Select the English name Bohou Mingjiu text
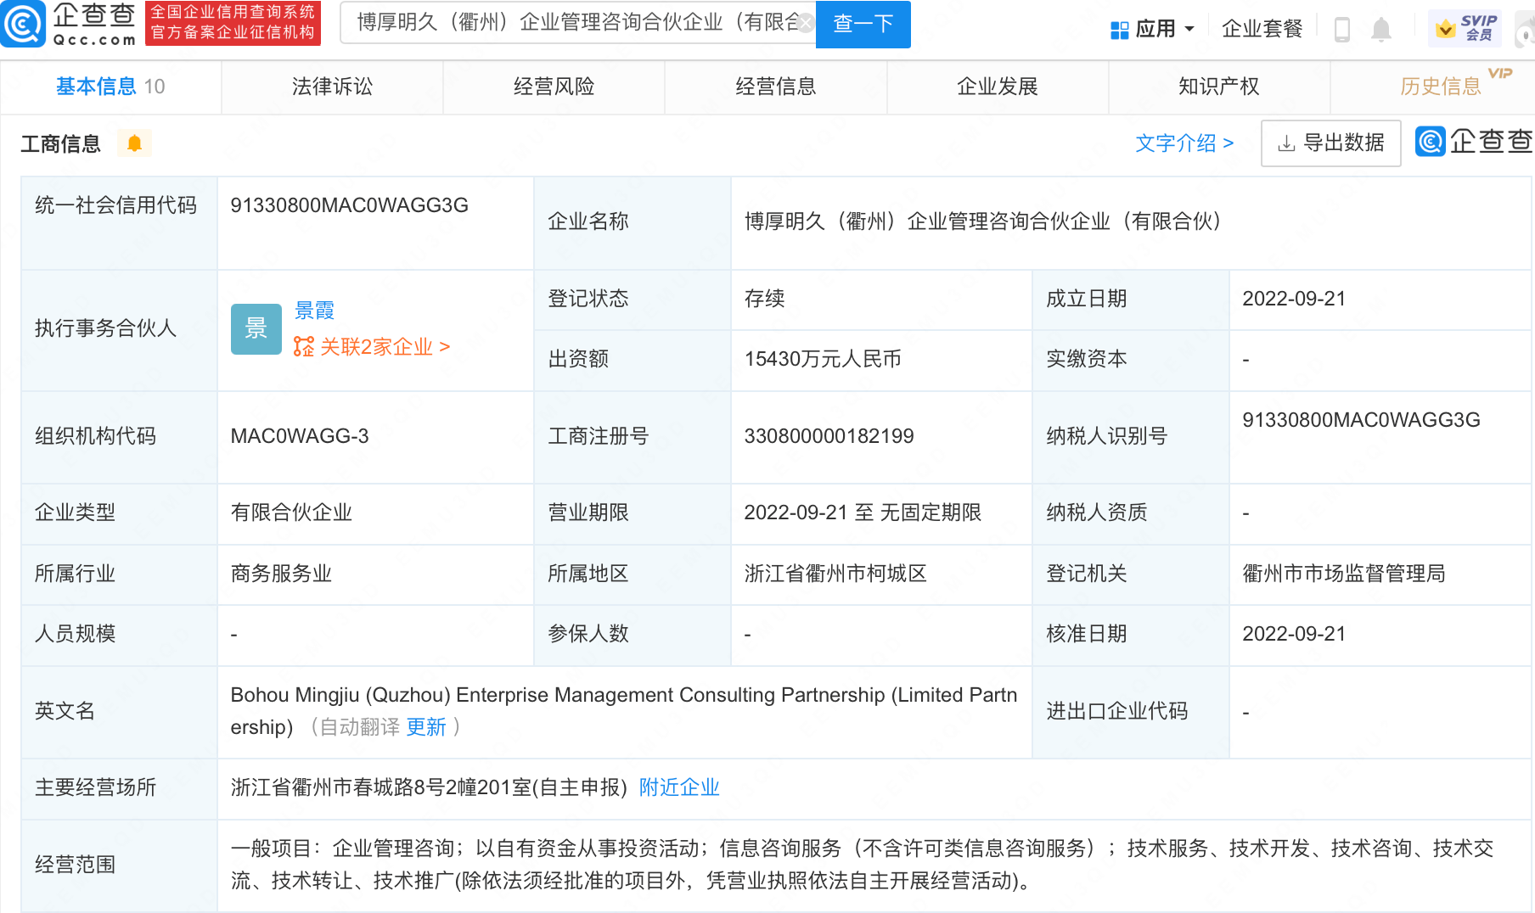The height and width of the screenshot is (913, 1535). pyautogui.click(x=624, y=711)
